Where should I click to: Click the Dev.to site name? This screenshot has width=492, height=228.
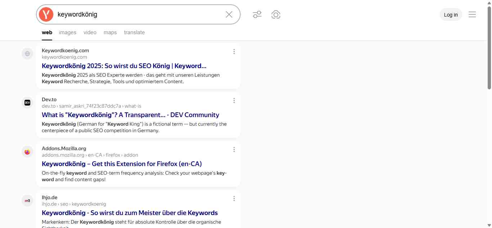(x=49, y=99)
